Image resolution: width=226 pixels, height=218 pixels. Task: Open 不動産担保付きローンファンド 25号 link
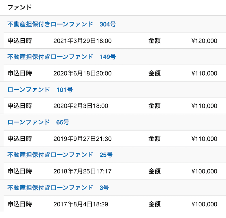[60, 155]
